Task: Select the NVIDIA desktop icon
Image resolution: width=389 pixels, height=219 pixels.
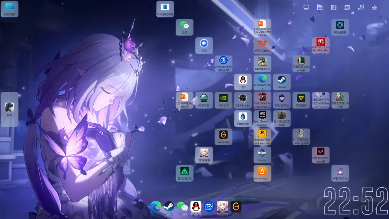Action: tap(223, 100)
